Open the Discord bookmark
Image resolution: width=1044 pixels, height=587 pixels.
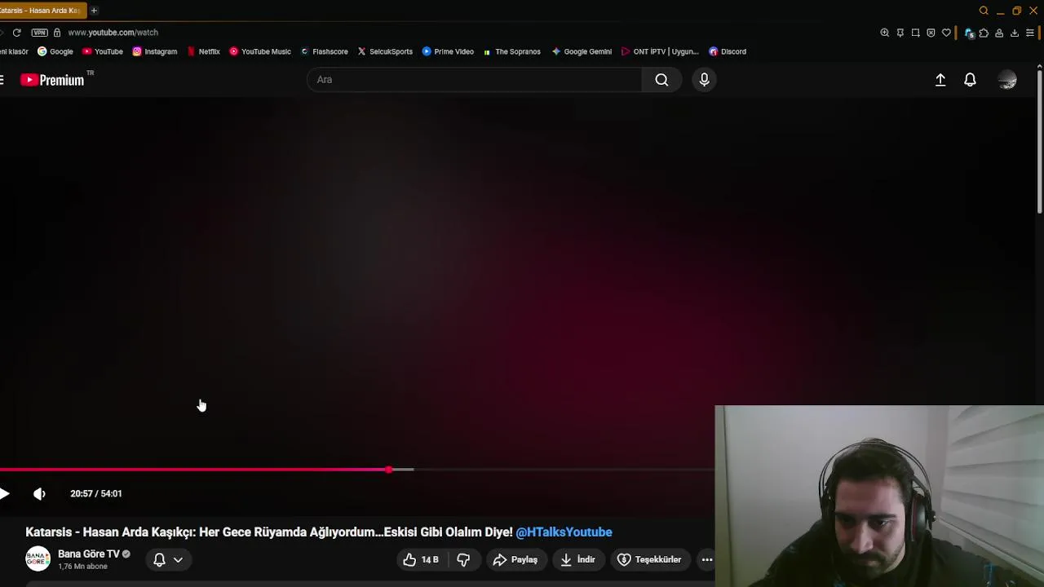728,51
